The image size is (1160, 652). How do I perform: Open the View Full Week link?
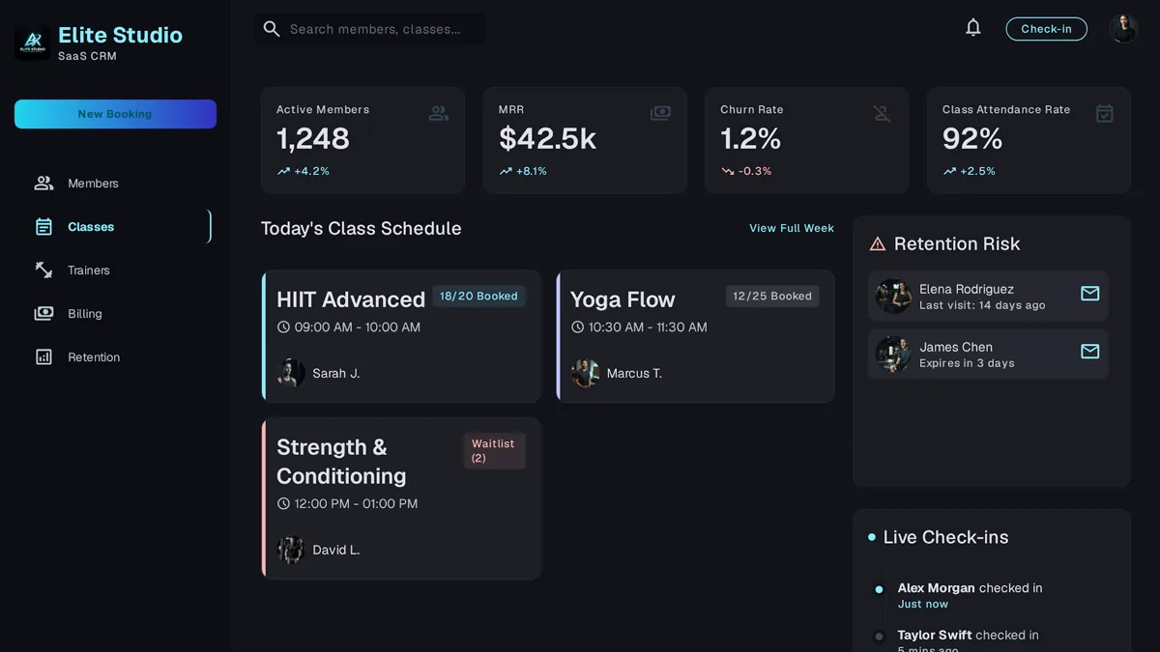(x=792, y=228)
